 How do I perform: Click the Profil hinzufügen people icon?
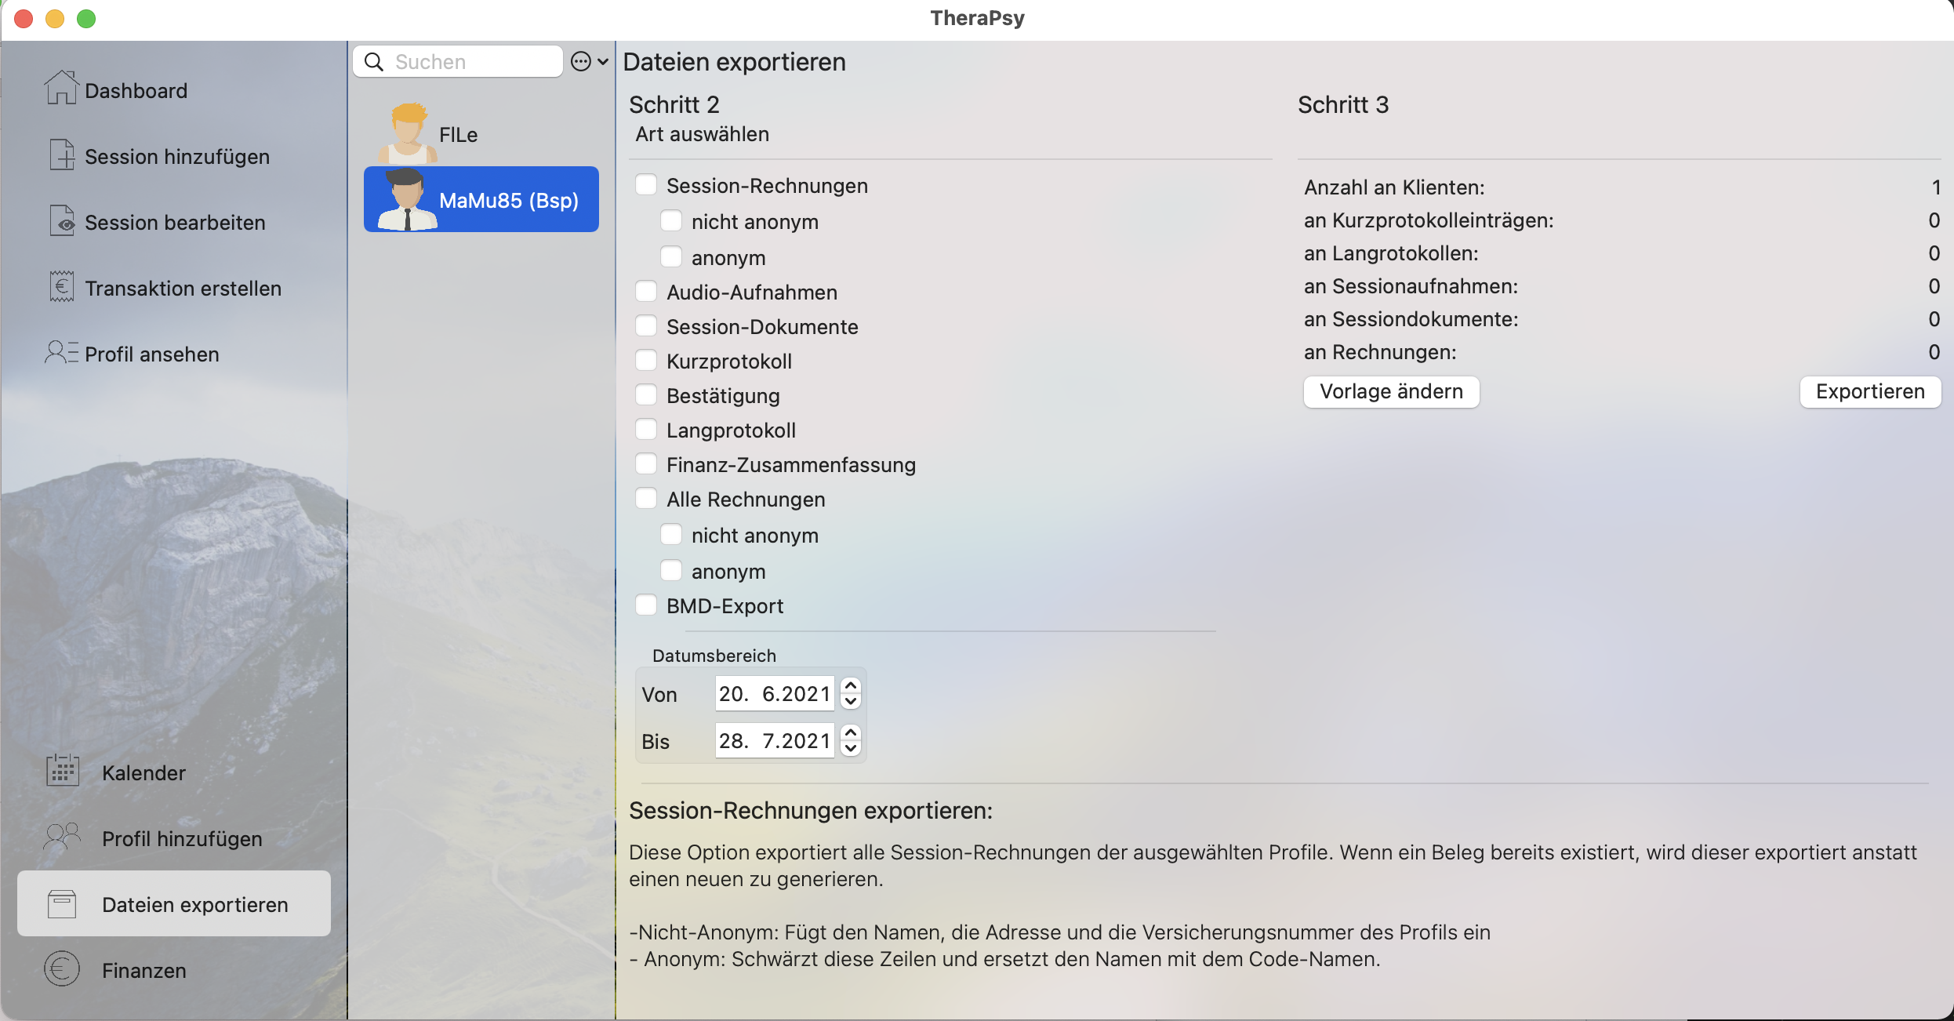click(63, 837)
